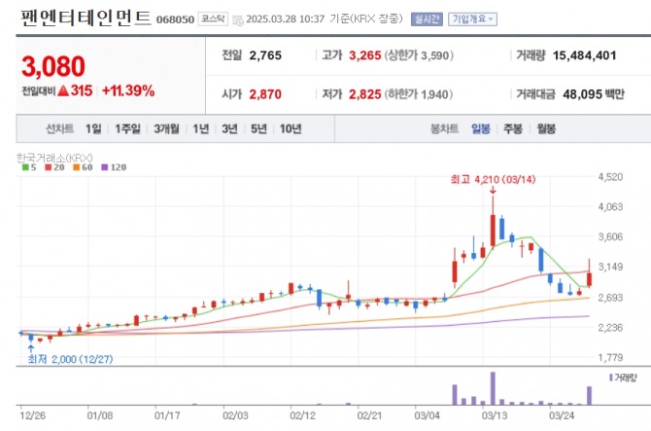Select the 월봉 monthly candle chart
651x431 pixels.
(x=545, y=128)
